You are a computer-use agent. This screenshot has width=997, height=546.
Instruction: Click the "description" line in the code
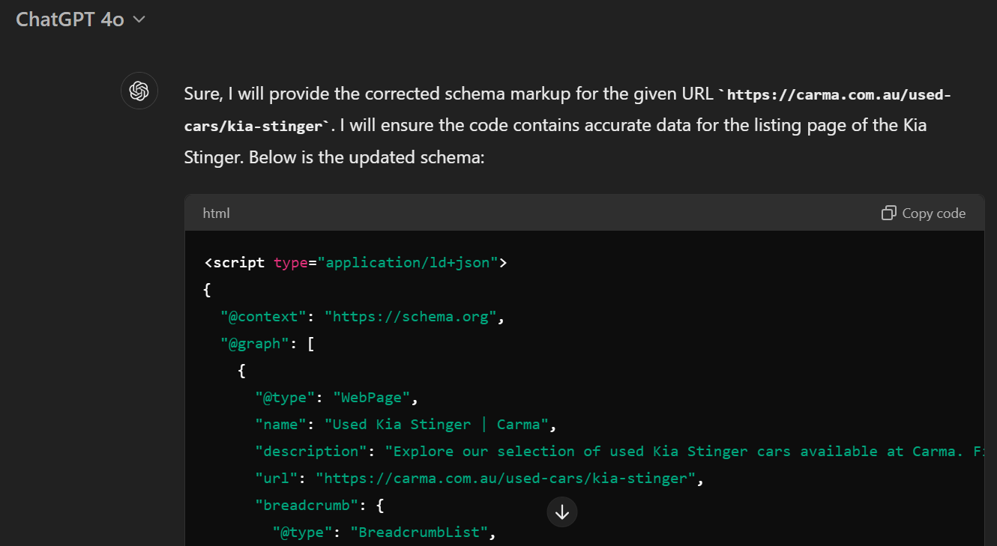point(619,452)
